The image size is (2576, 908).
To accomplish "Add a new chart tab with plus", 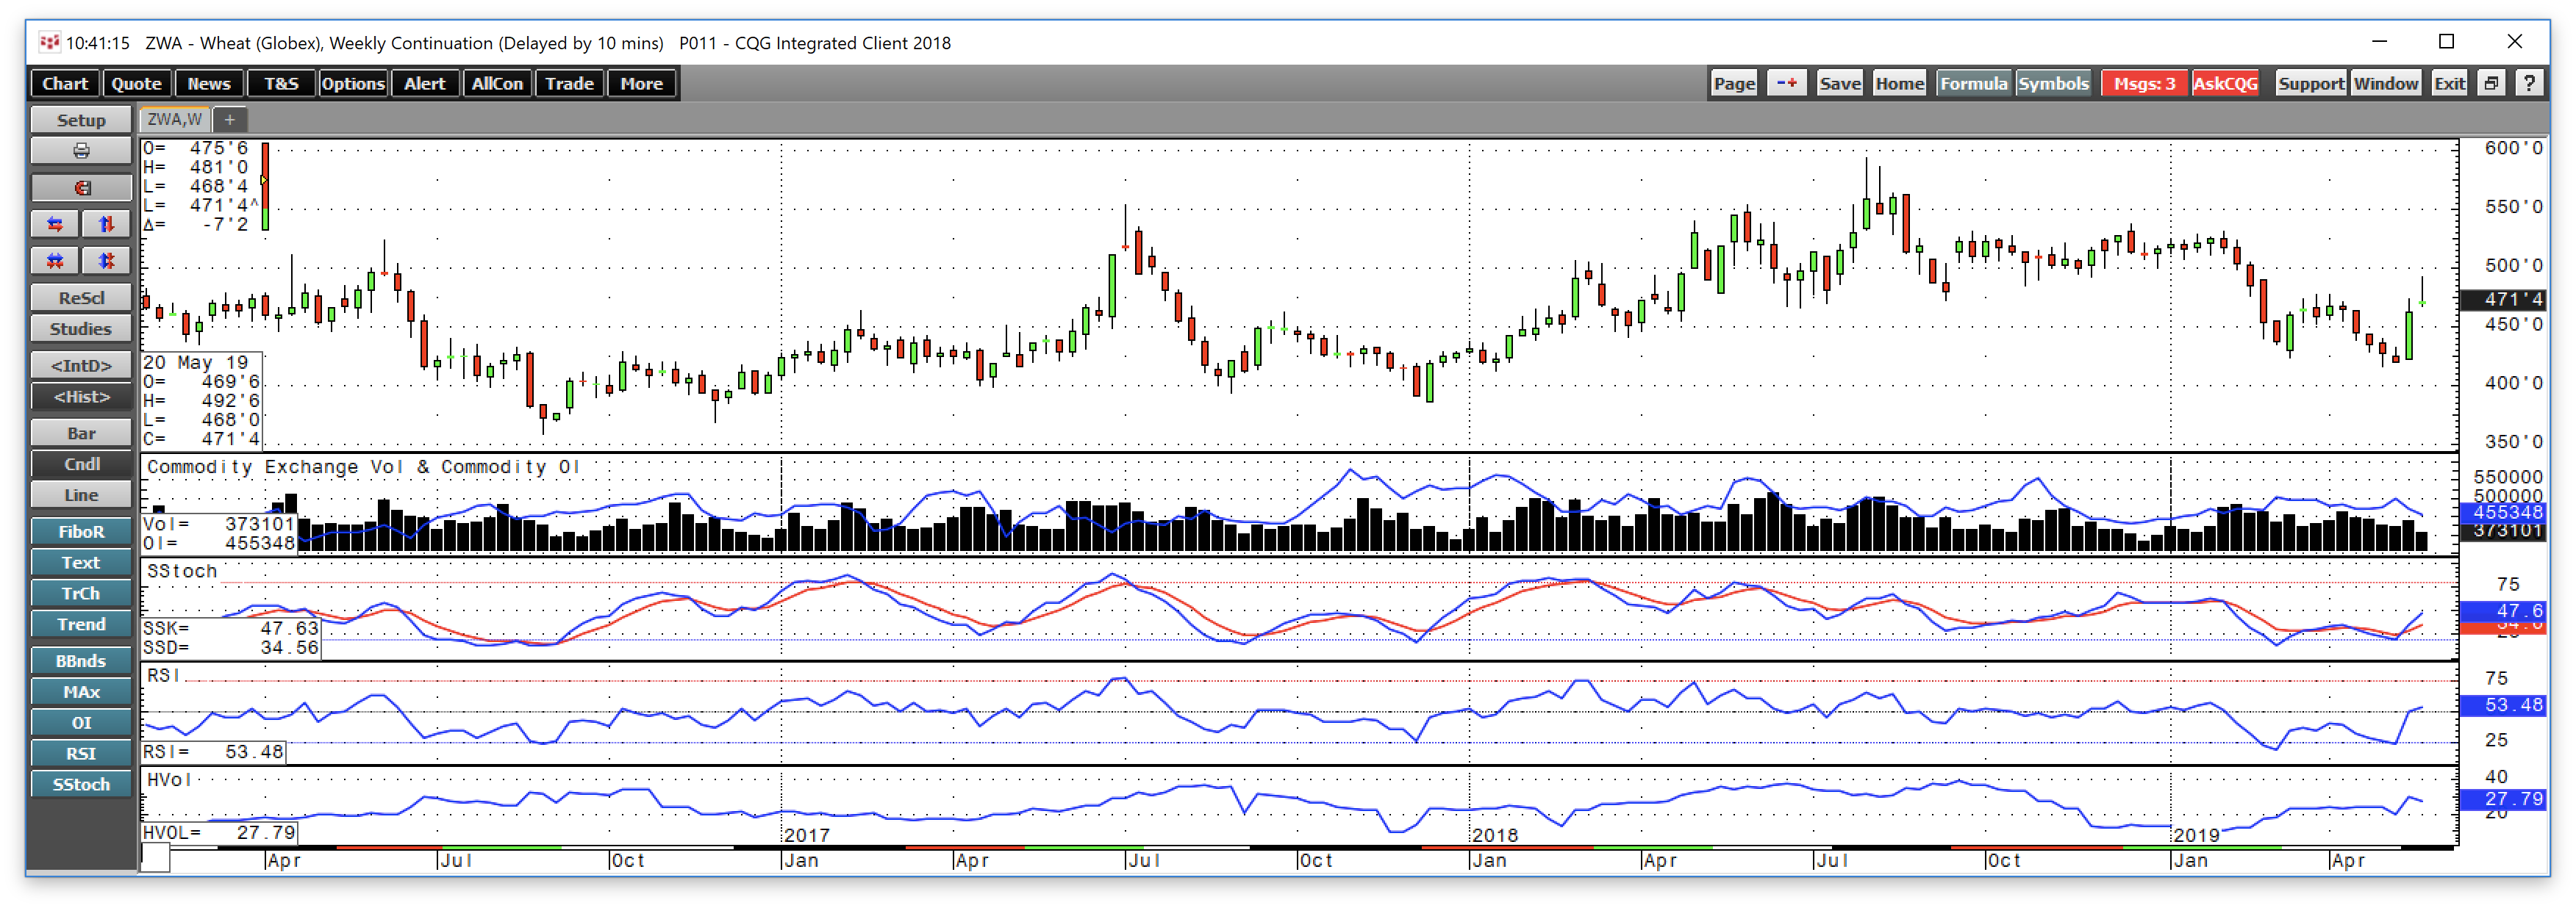I will [x=230, y=120].
